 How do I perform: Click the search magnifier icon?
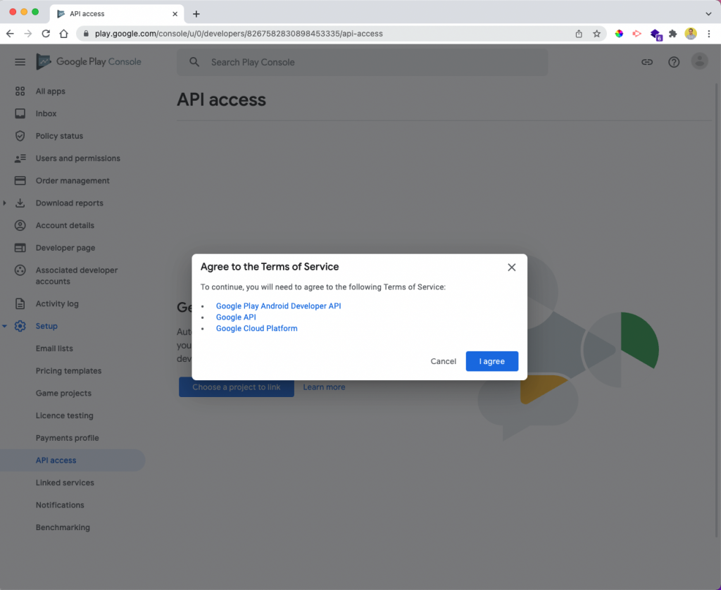click(x=194, y=62)
